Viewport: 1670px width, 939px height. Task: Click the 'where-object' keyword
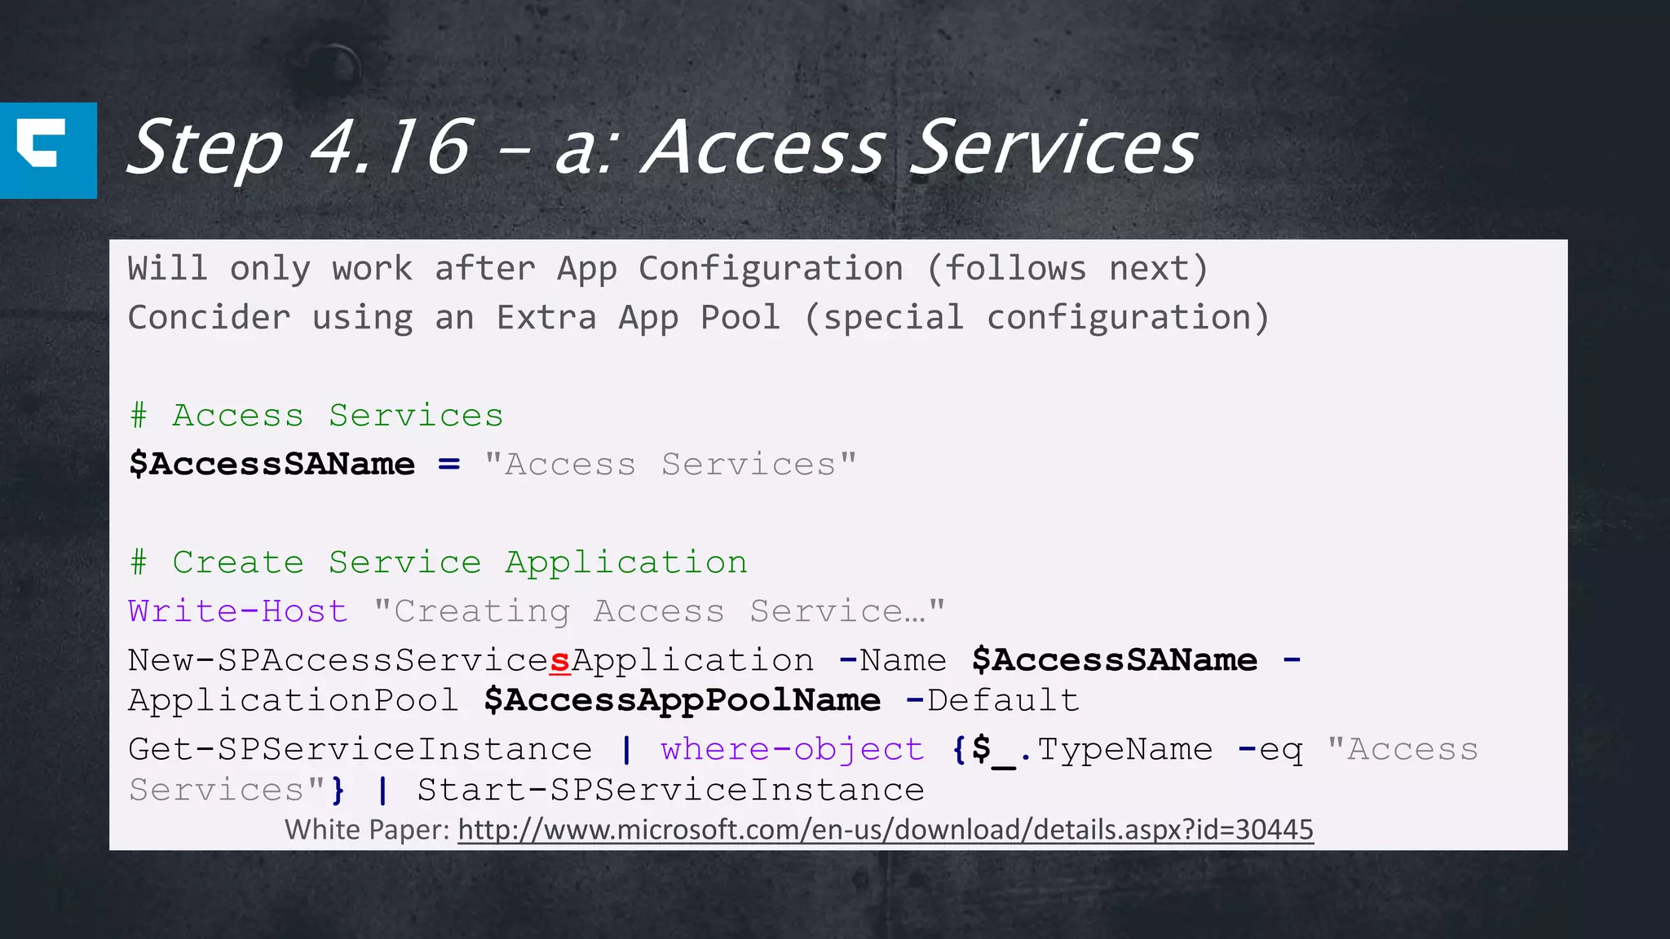point(793,750)
